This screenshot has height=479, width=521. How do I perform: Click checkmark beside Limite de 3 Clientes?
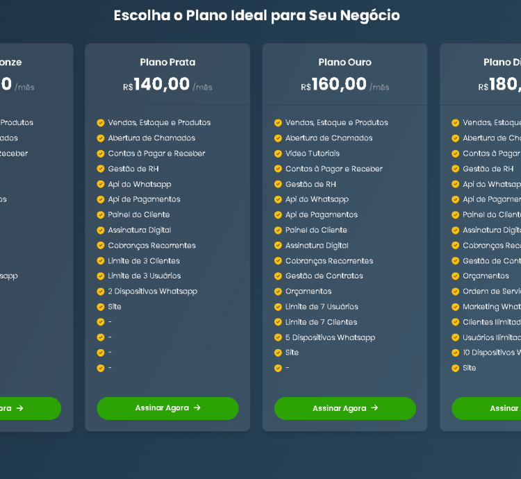[x=101, y=261]
